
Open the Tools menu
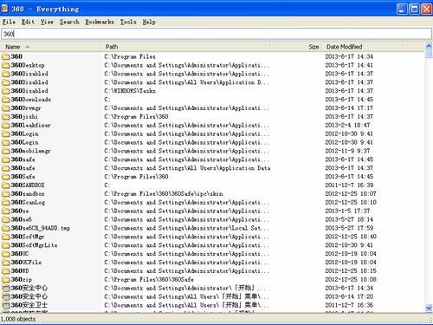coord(128,22)
